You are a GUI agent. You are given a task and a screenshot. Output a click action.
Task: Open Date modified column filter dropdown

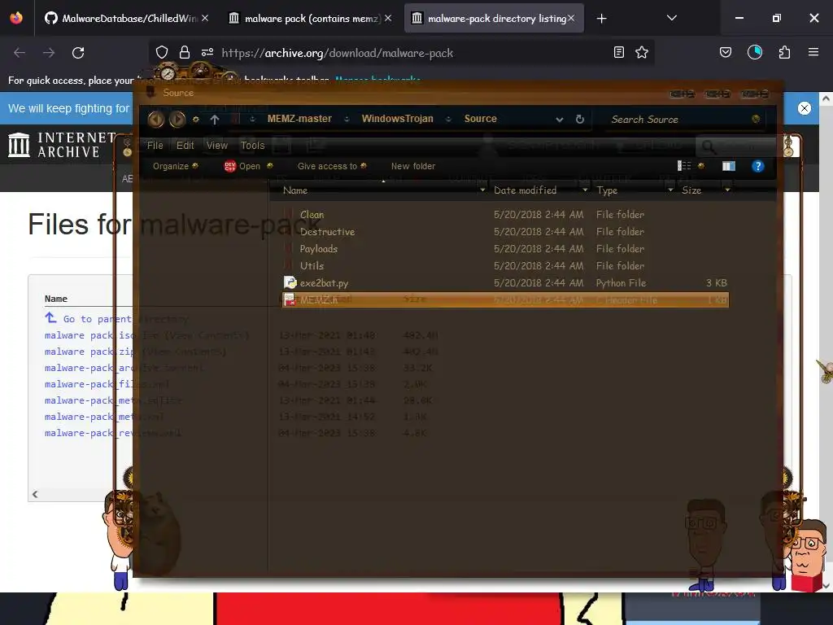[585, 190]
